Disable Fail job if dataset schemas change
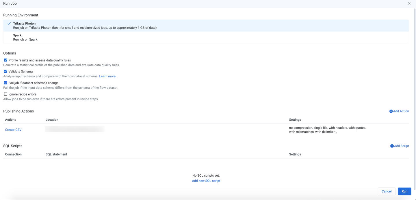Screen dimensions: 416x200 click(x=5, y=83)
